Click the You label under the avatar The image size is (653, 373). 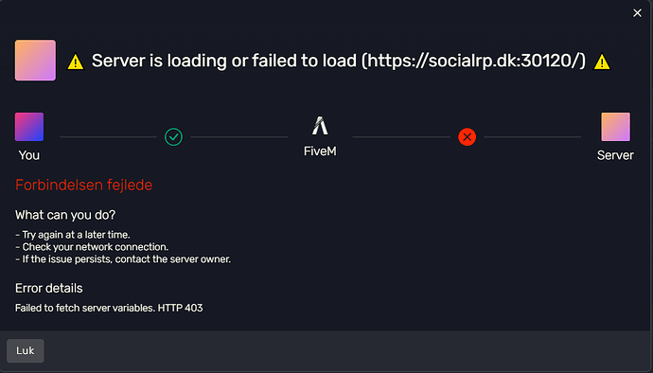29,155
